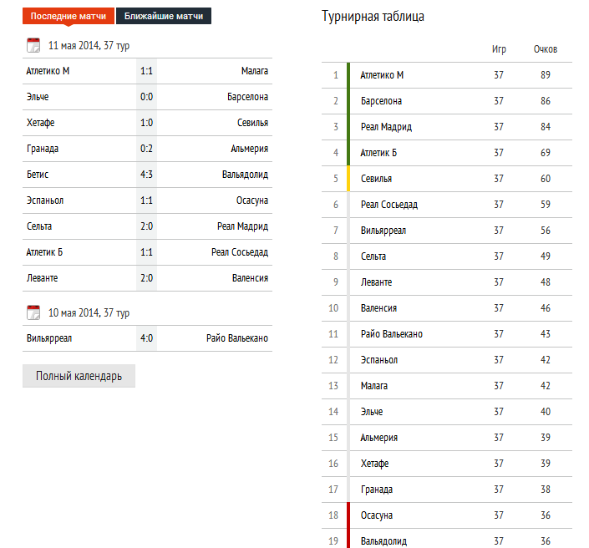Click Реал Мадрид in tournament table
The image size is (589, 548).
pos(386,127)
